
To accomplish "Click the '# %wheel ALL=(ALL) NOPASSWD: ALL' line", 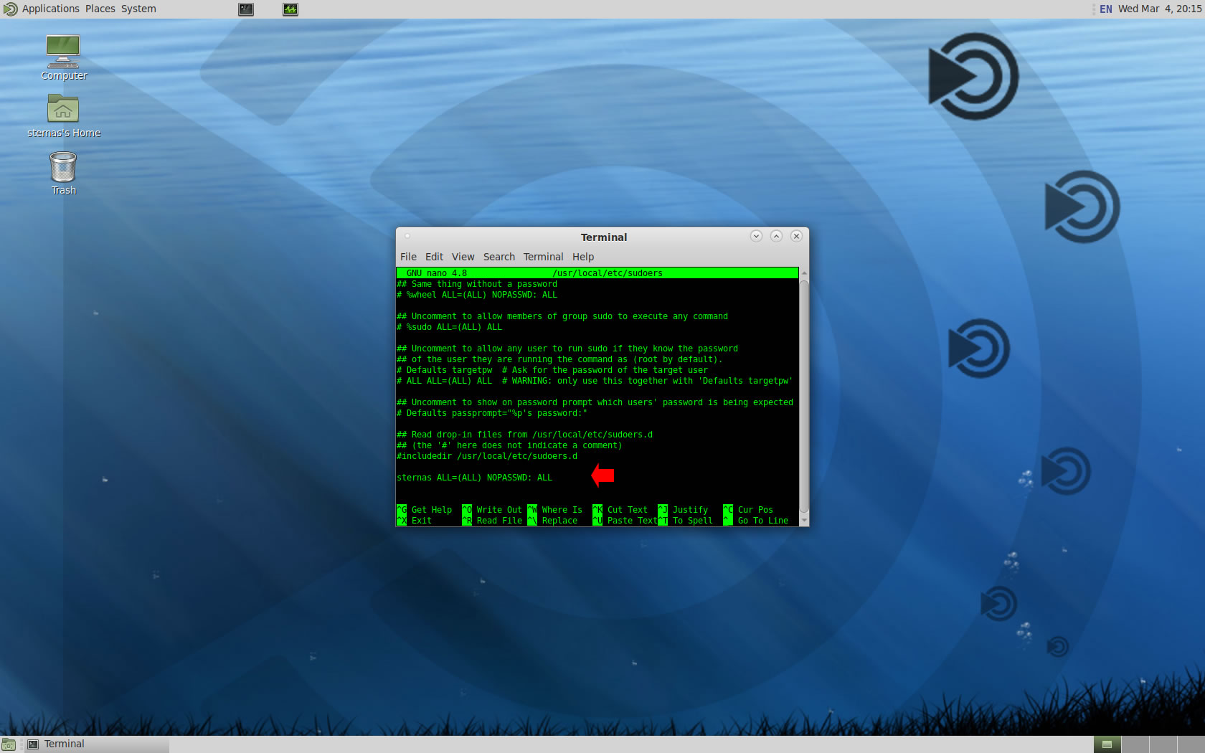I will coord(477,295).
